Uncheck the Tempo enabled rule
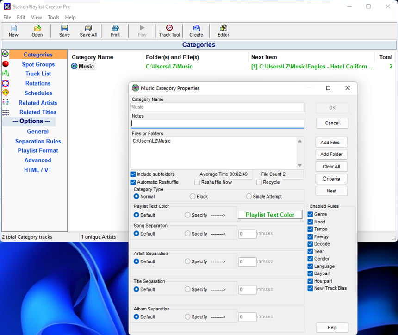 [310, 229]
